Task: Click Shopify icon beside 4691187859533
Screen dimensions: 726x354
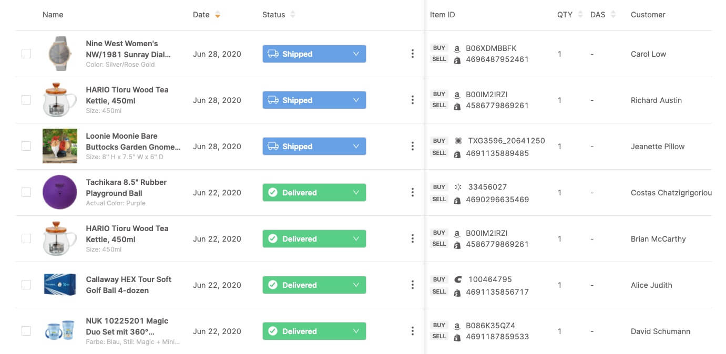Action: tap(457, 337)
